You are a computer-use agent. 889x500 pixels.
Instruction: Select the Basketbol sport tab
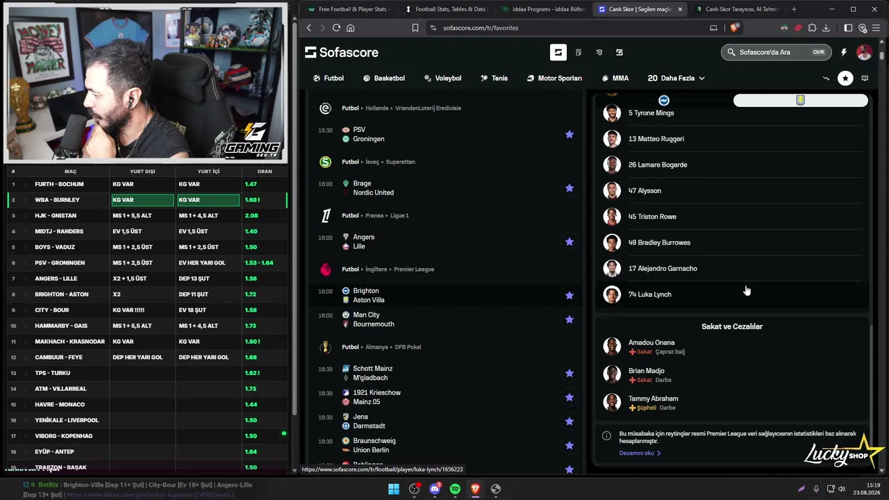tap(383, 78)
